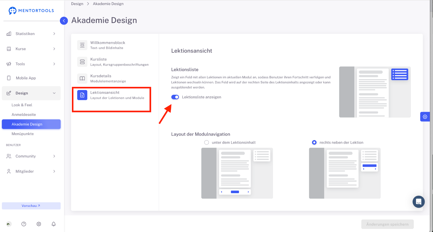Select 'rechts neben der Lektion' radio option
The width and height of the screenshot is (433, 232).
click(x=314, y=142)
